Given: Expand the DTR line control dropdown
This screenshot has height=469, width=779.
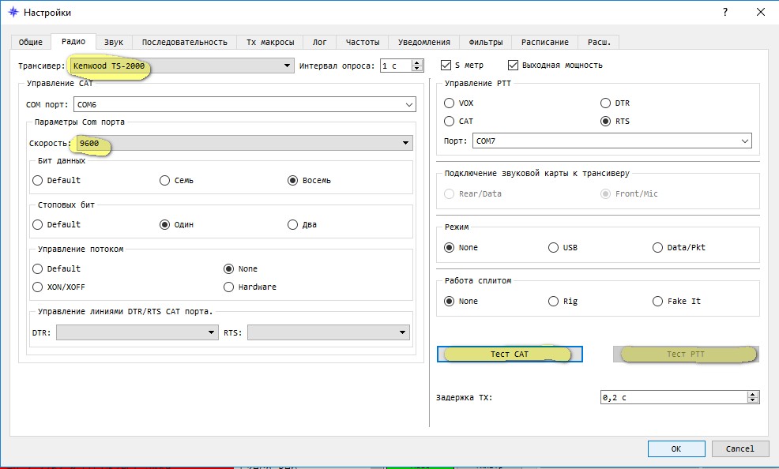Looking at the screenshot, I should tap(211, 333).
